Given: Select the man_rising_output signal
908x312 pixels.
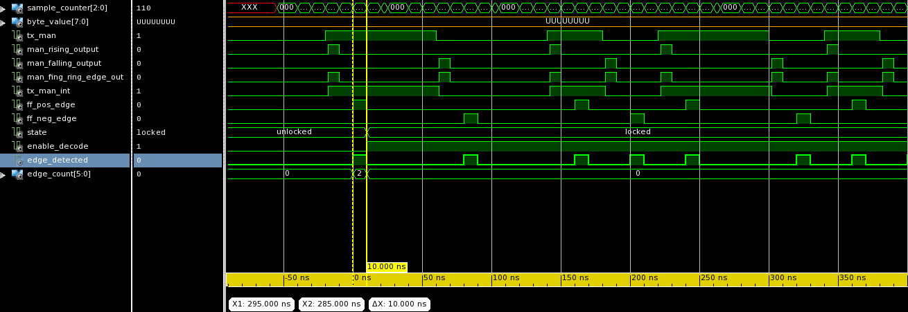Looking at the screenshot, I should (x=62, y=49).
